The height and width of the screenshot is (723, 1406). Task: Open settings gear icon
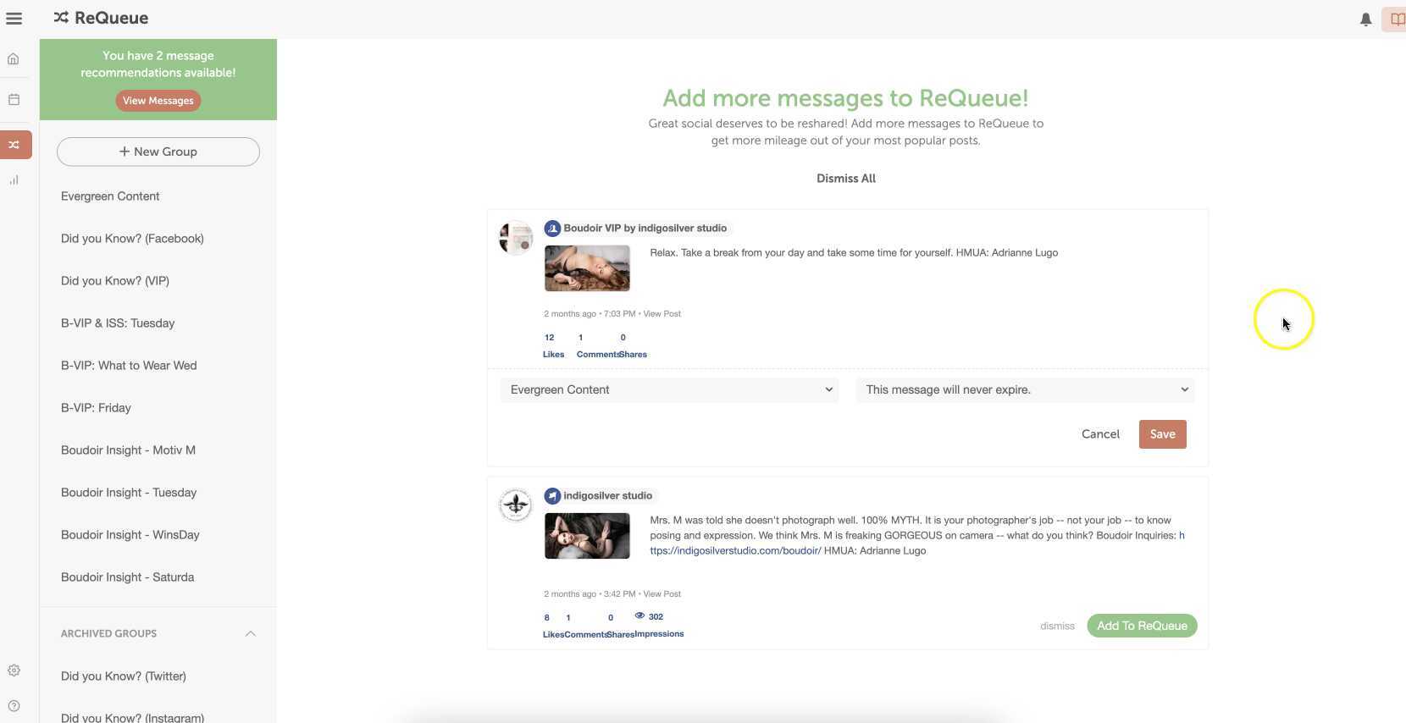pos(14,671)
